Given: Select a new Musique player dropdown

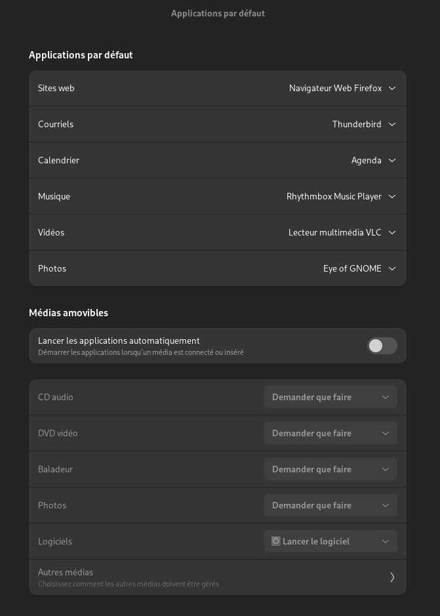Looking at the screenshot, I should point(340,196).
